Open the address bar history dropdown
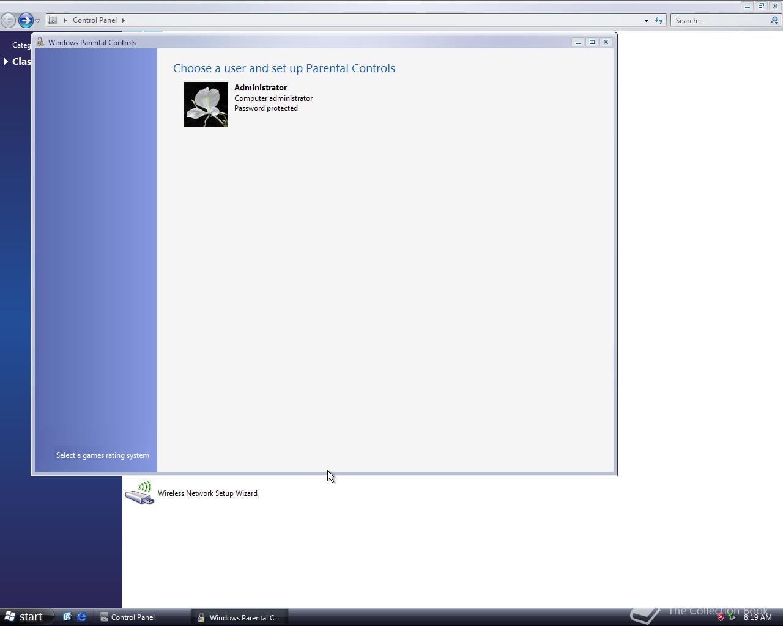Screen dimensions: 783x626 [x=646, y=21]
